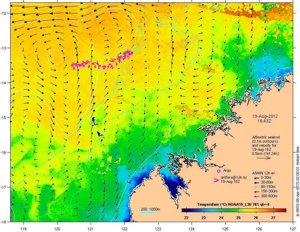Image resolution: width=300 pixels, height=232 pixels.
Task: Click the '80-150m' depth label
Action: [268, 187]
